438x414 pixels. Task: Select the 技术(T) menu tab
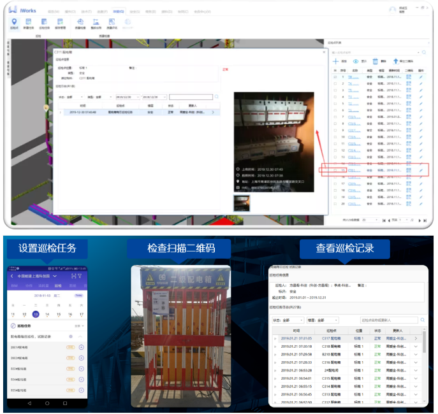pyautogui.click(x=86, y=11)
